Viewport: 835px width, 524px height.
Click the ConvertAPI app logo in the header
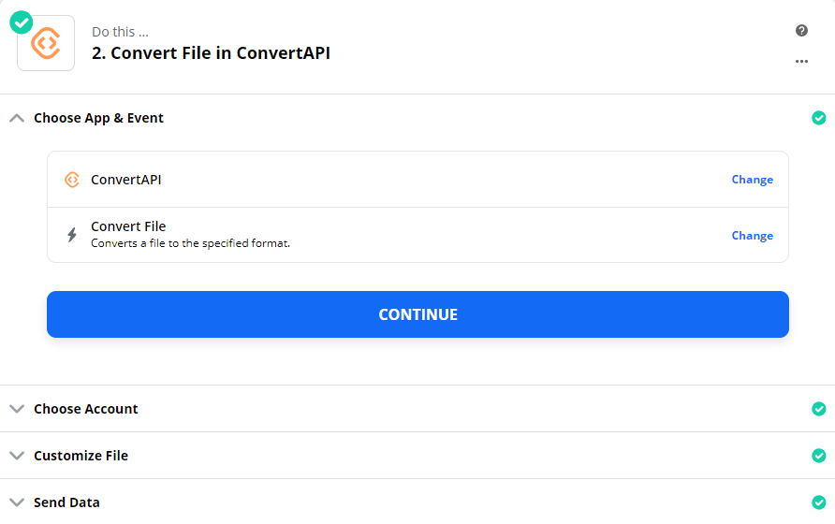pos(46,43)
